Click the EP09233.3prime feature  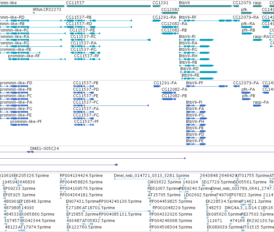tap(19, 189)
